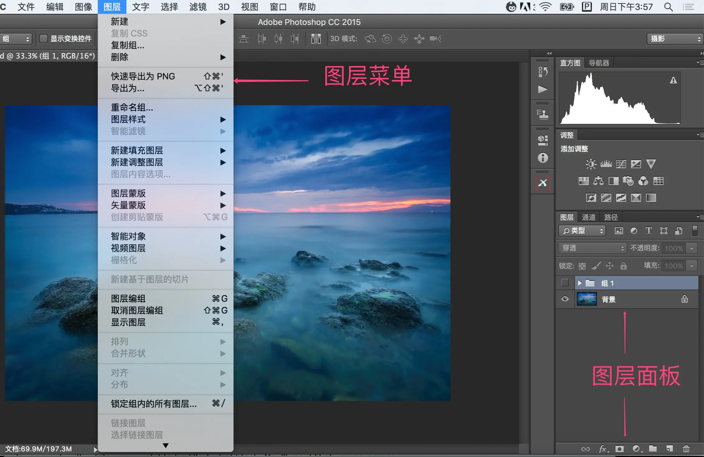Switch to the 通道 tab
Image resolution: width=704 pixels, height=457 pixels.
tap(588, 217)
